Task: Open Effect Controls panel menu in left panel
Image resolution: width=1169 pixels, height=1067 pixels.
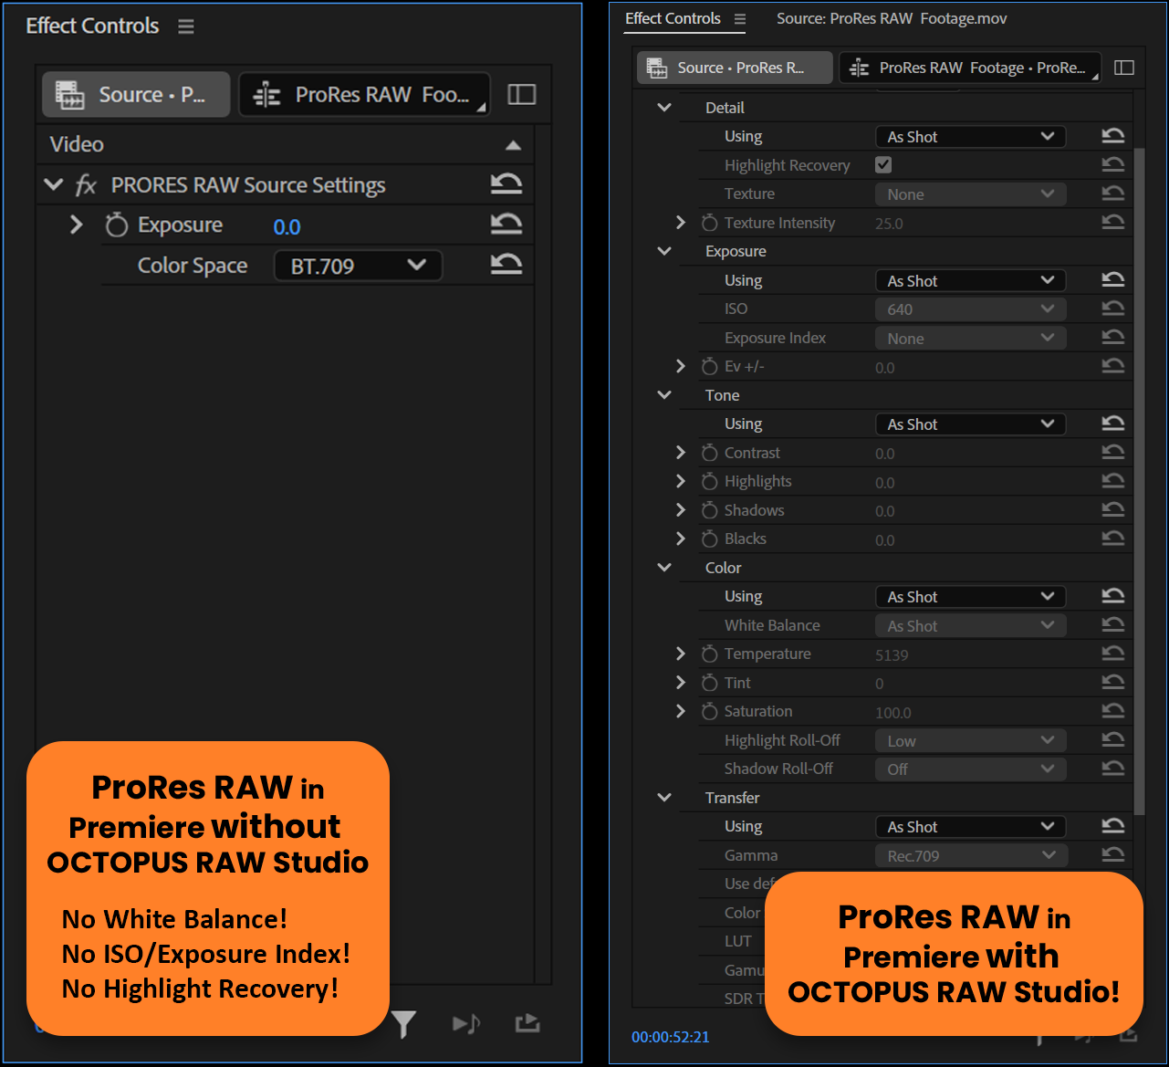Action: [186, 26]
